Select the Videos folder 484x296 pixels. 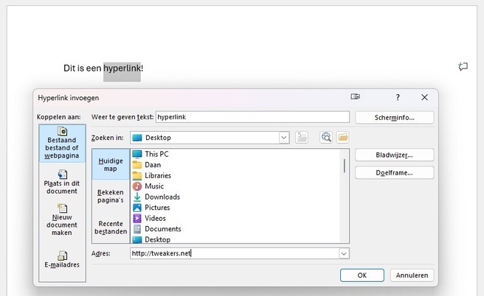coord(149,218)
